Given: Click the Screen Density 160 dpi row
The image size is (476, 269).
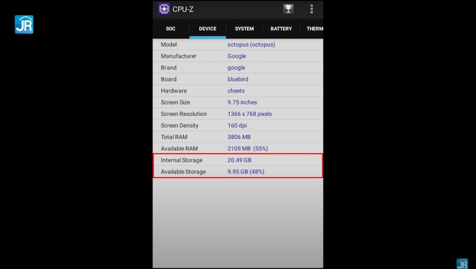Looking at the screenshot, I should pos(237,126).
